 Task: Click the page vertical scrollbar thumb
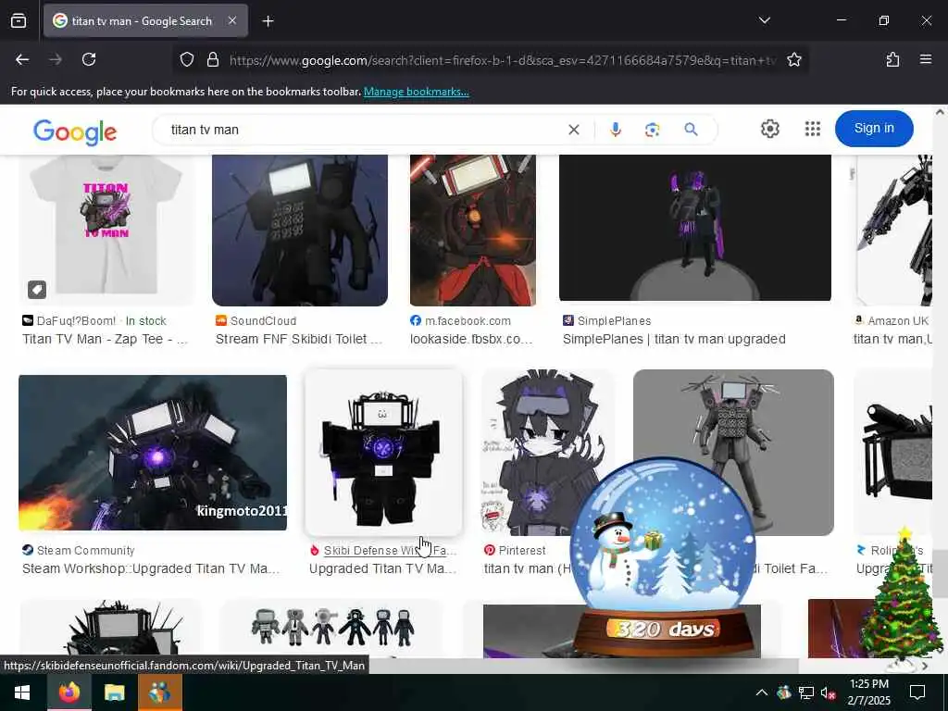point(940,574)
